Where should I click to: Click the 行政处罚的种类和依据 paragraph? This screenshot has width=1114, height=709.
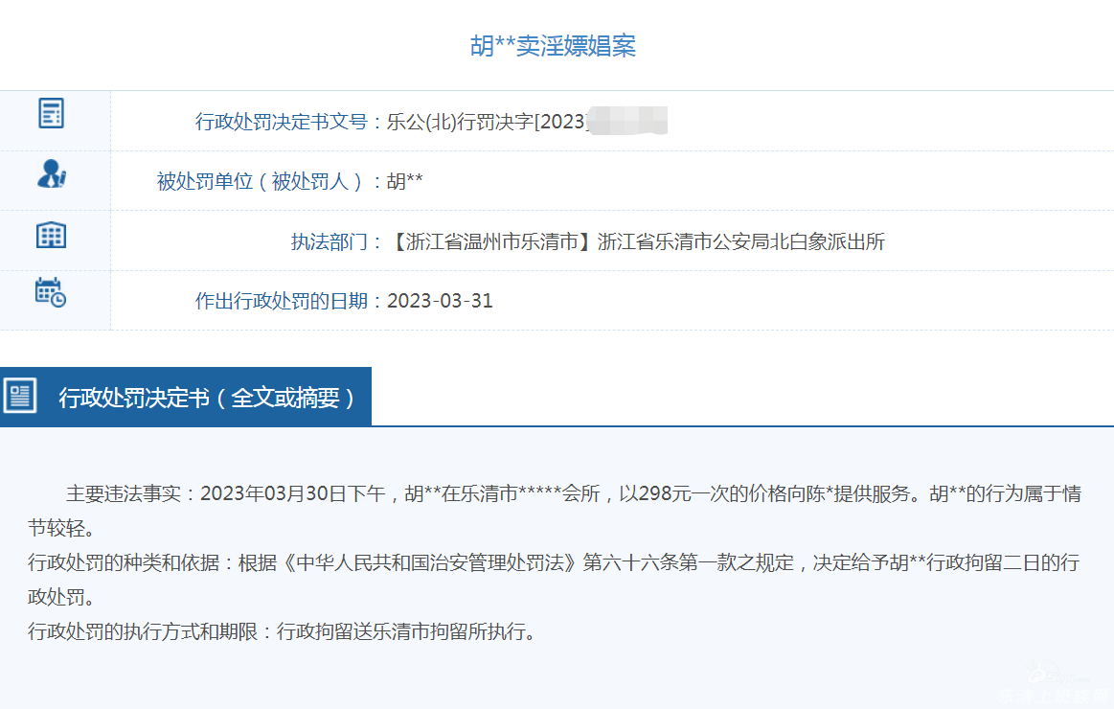click(x=556, y=563)
